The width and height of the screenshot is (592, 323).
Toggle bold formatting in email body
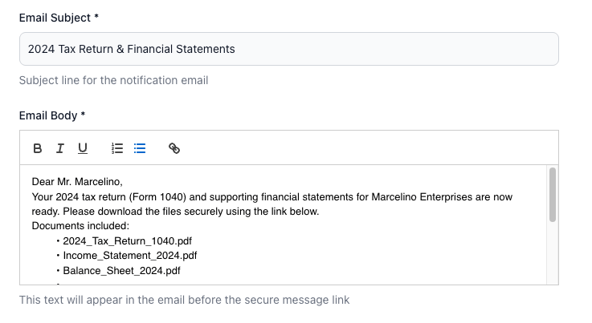click(x=38, y=148)
